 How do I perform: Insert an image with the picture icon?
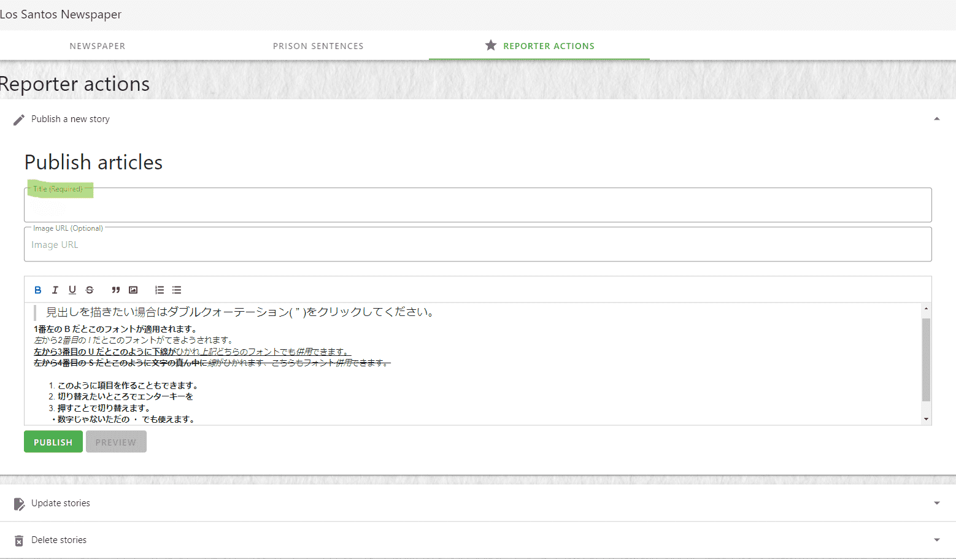pos(133,290)
